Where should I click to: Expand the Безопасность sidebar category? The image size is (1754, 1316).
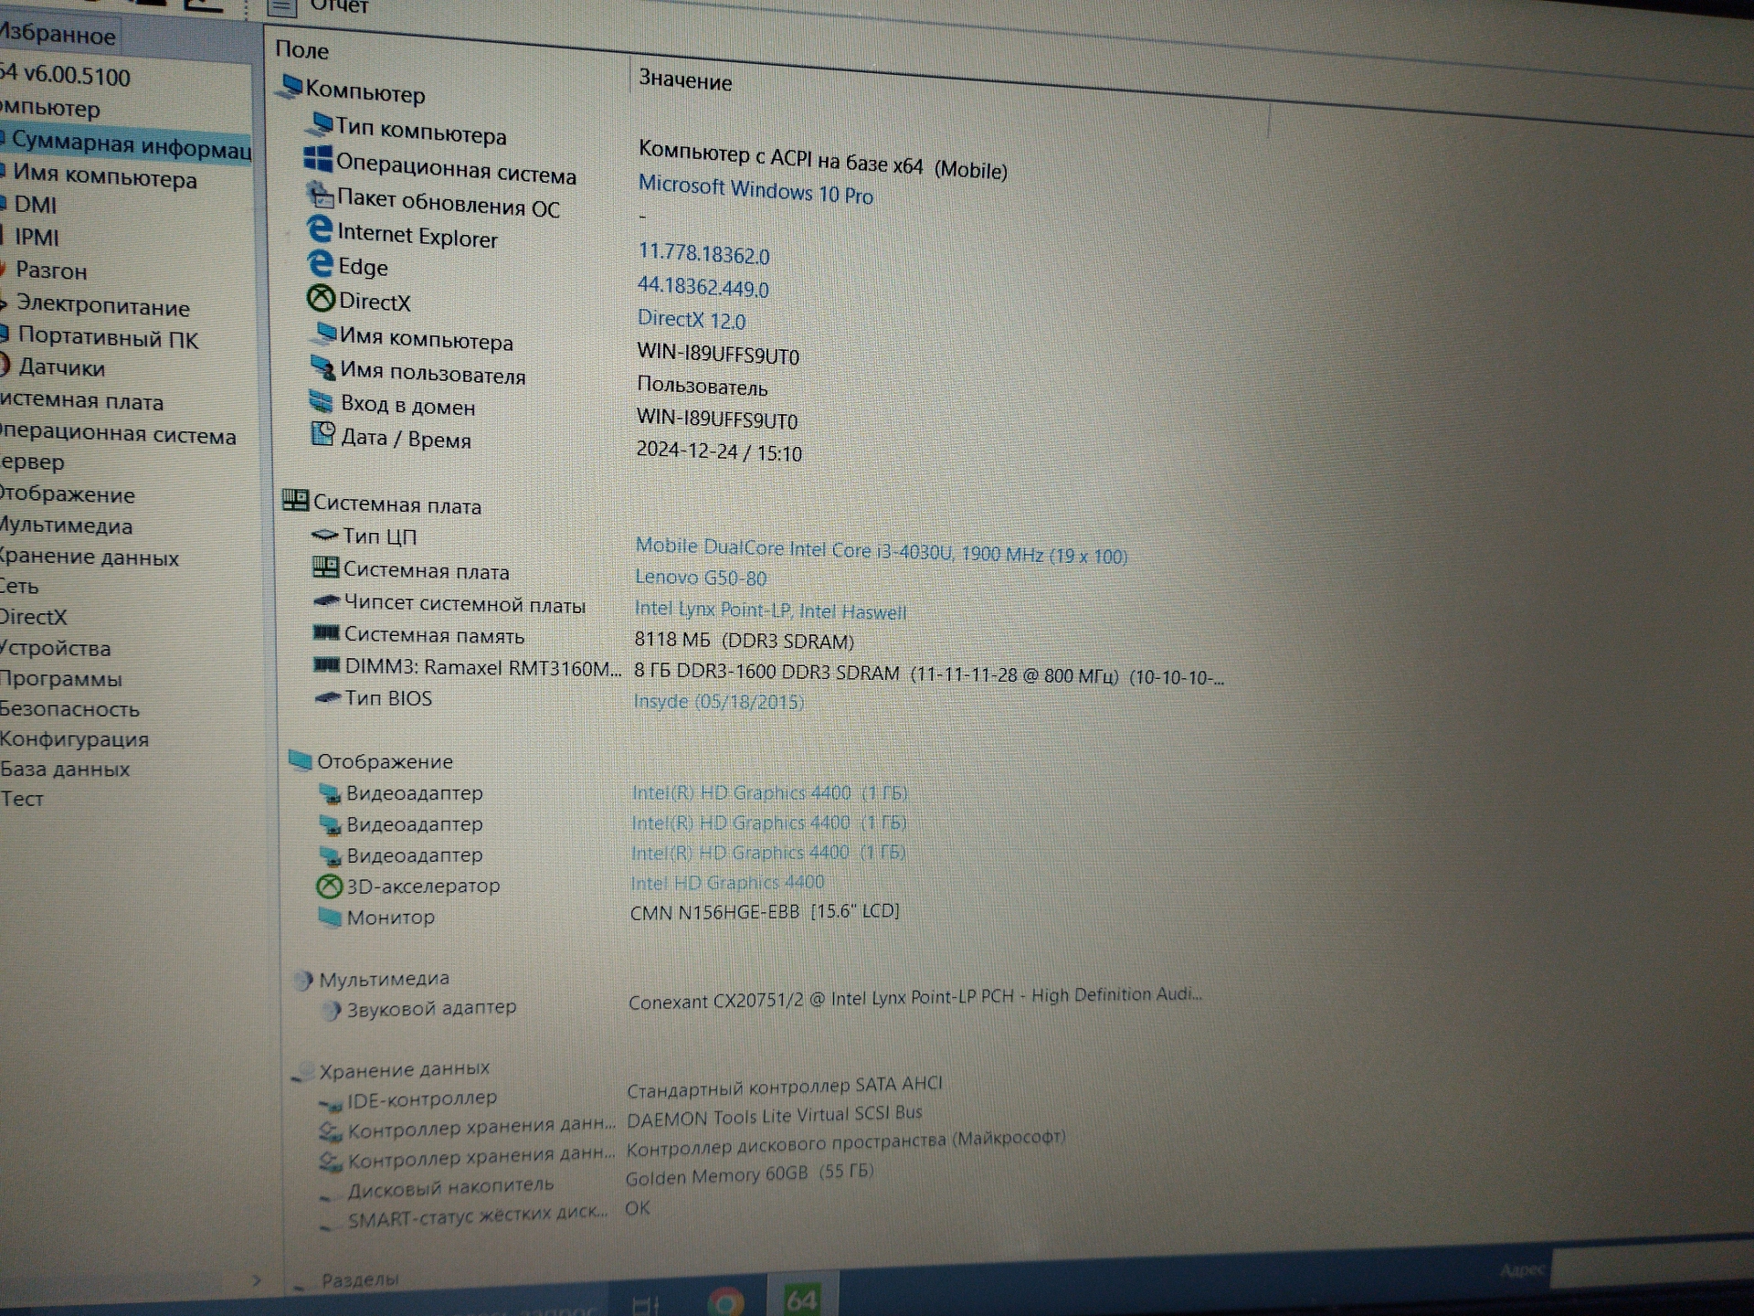[x=69, y=709]
